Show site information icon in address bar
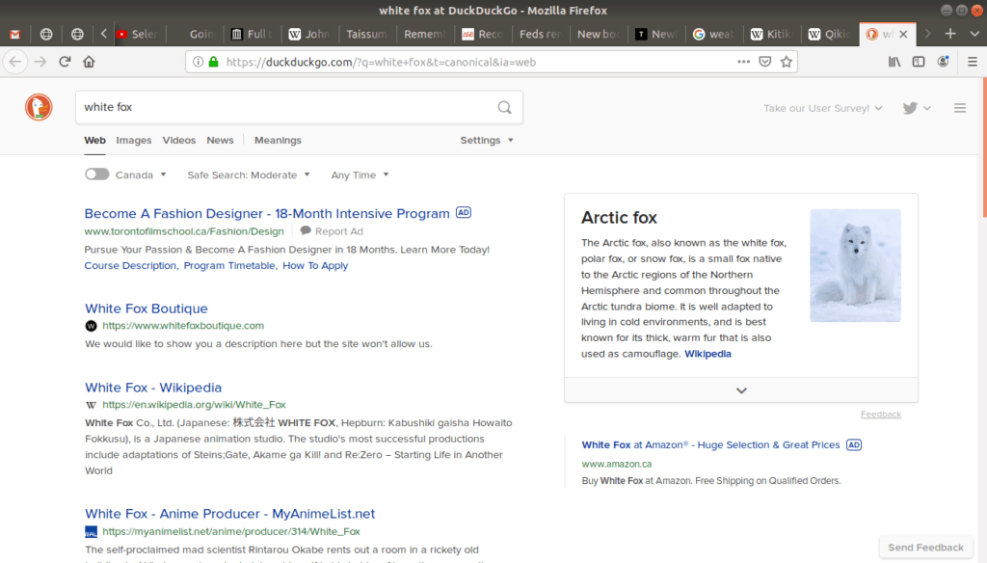Screen dimensions: 987x563 click(x=198, y=62)
